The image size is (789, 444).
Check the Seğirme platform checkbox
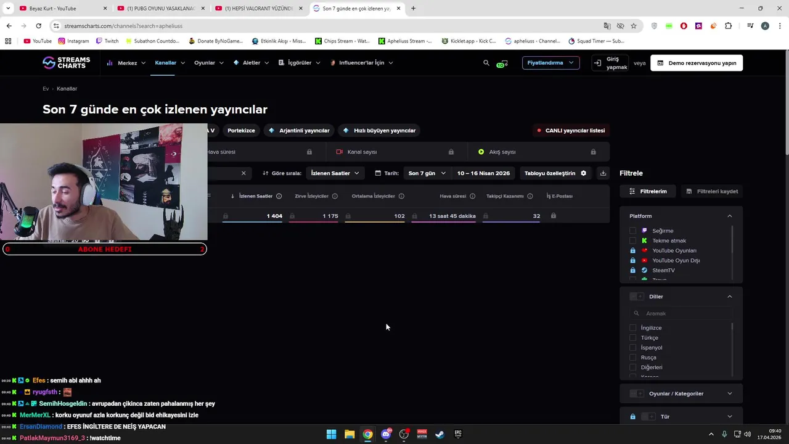pyautogui.click(x=632, y=231)
